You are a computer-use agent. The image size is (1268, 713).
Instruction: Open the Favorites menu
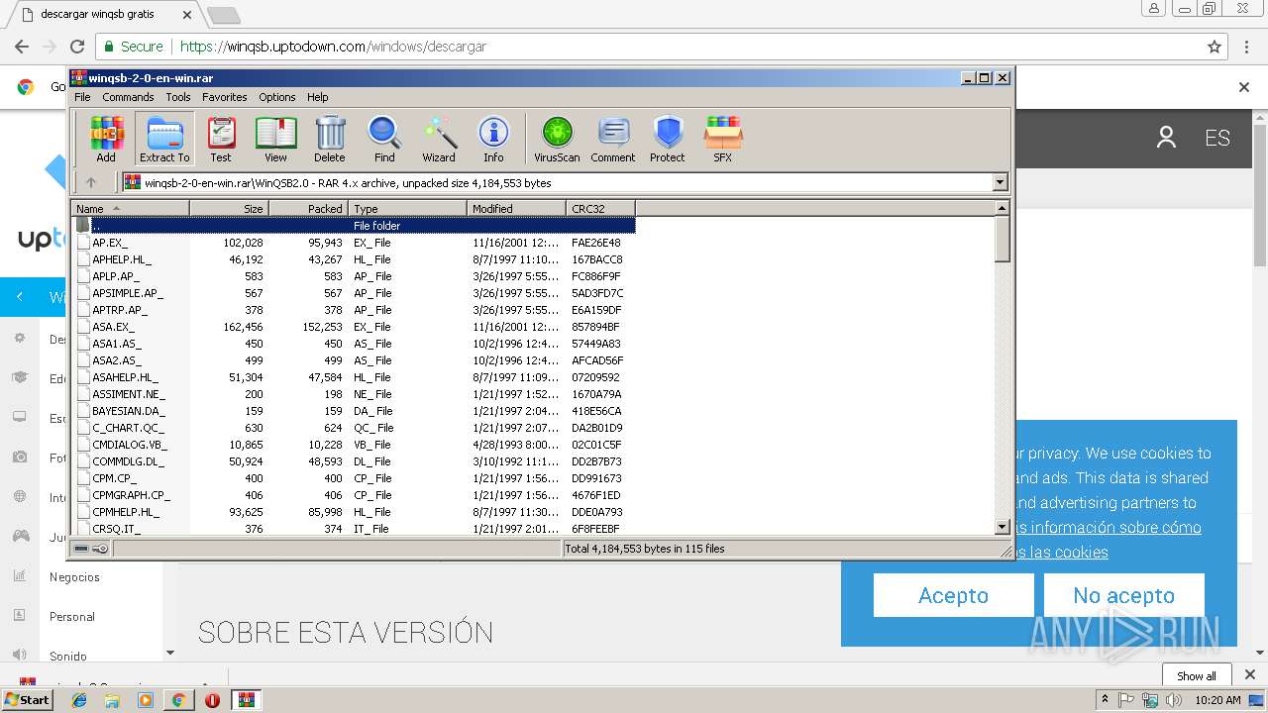pos(225,97)
